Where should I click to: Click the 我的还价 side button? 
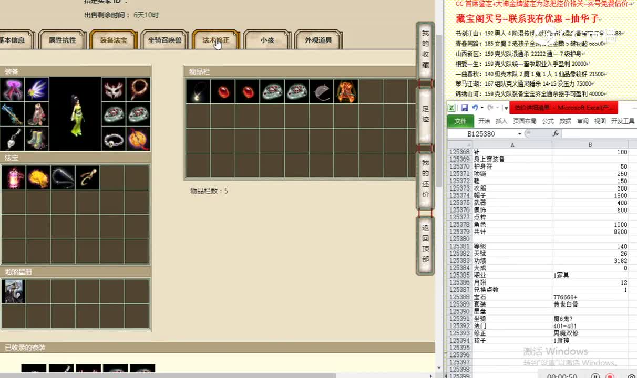(425, 180)
